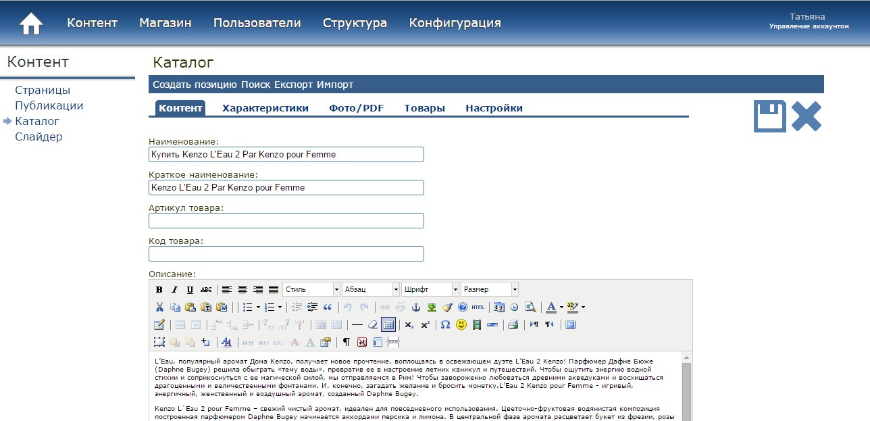
Task: Cut selection with the scissors icon
Action: click(159, 307)
